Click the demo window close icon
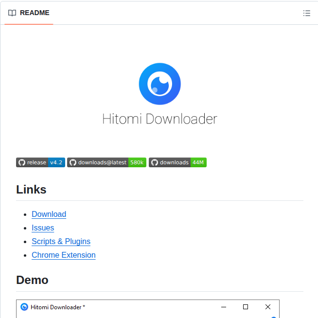The image size is (318, 318). (268, 307)
